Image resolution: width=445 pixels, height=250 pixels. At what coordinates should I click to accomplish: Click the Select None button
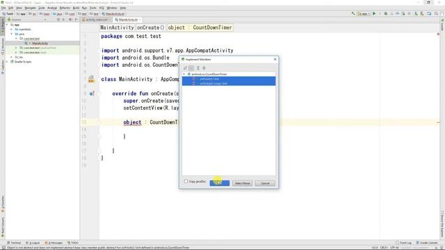(242, 183)
